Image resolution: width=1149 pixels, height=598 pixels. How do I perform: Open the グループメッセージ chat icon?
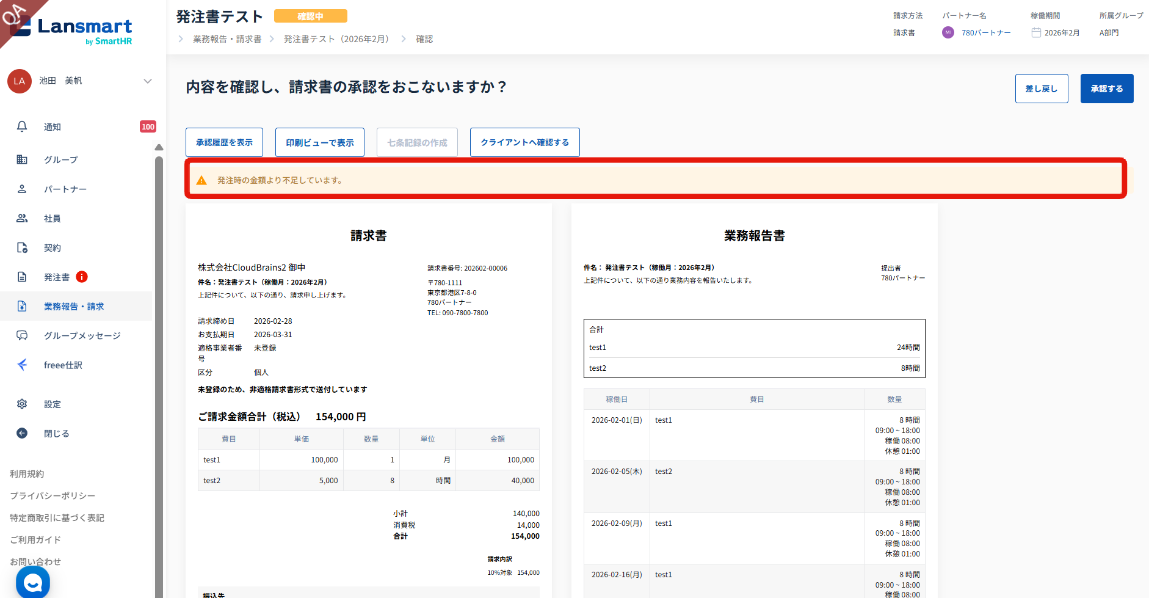pyautogui.click(x=22, y=335)
